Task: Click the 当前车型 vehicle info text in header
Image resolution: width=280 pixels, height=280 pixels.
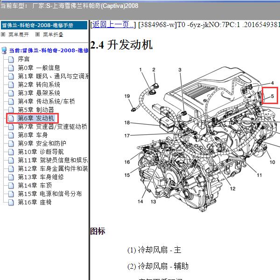Action: (x=69, y=6)
